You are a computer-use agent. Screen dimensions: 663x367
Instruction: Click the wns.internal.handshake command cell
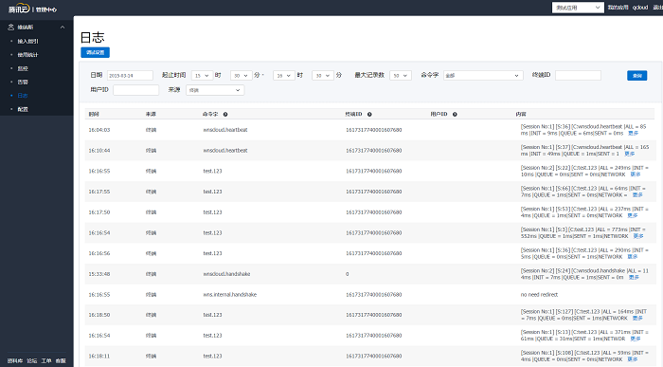click(x=229, y=295)
